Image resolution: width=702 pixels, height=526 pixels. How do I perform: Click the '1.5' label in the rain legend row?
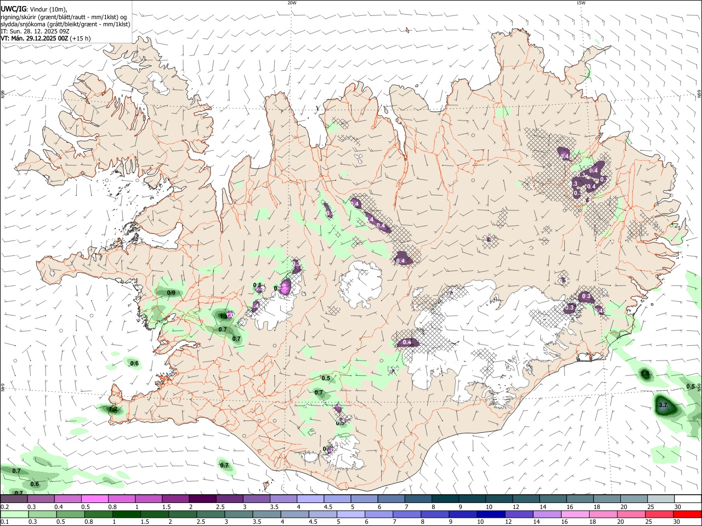(145, 522)
